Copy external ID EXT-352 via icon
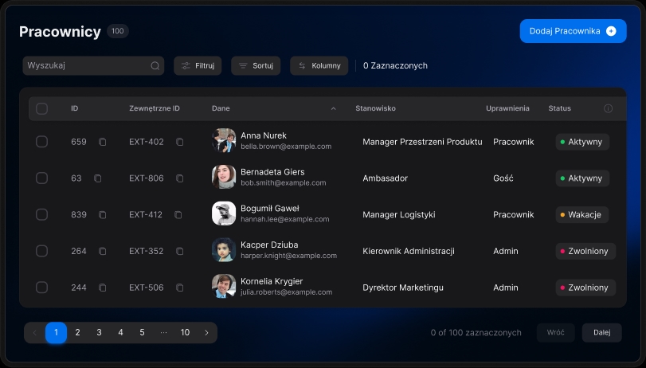The image size is (646, 368). (180, 251)
